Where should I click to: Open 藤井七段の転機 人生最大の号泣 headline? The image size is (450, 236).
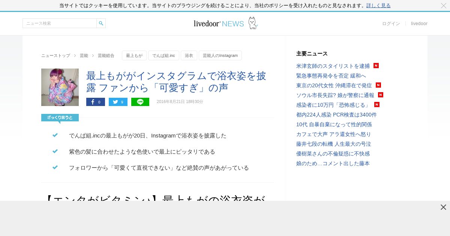point(333,144)
